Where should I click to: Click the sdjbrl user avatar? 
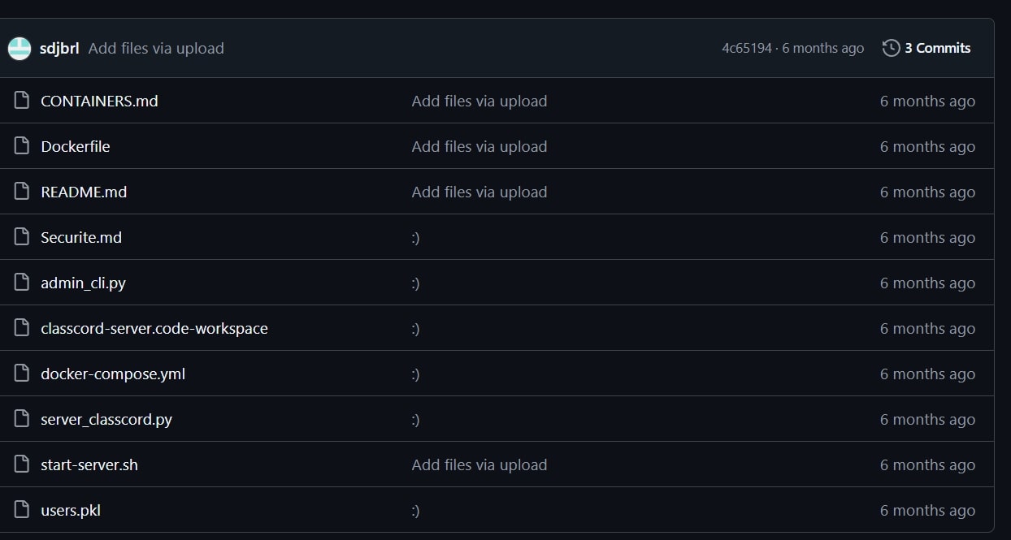coord(20,48)
